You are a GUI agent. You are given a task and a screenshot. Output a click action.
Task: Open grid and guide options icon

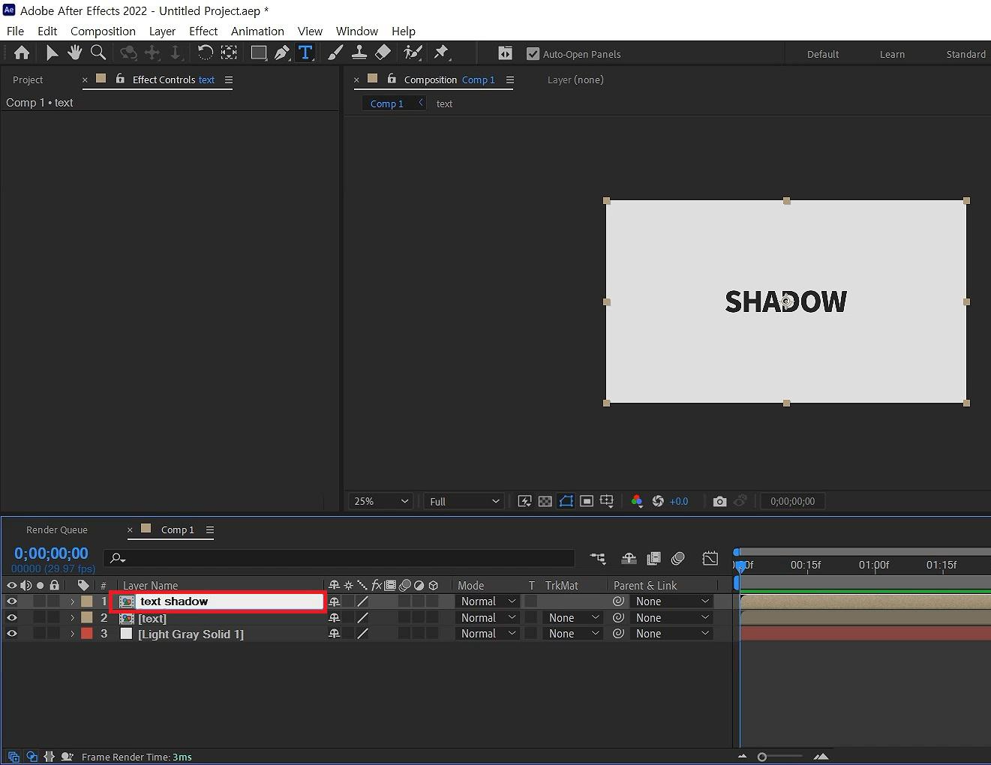(x=607, y=501)
